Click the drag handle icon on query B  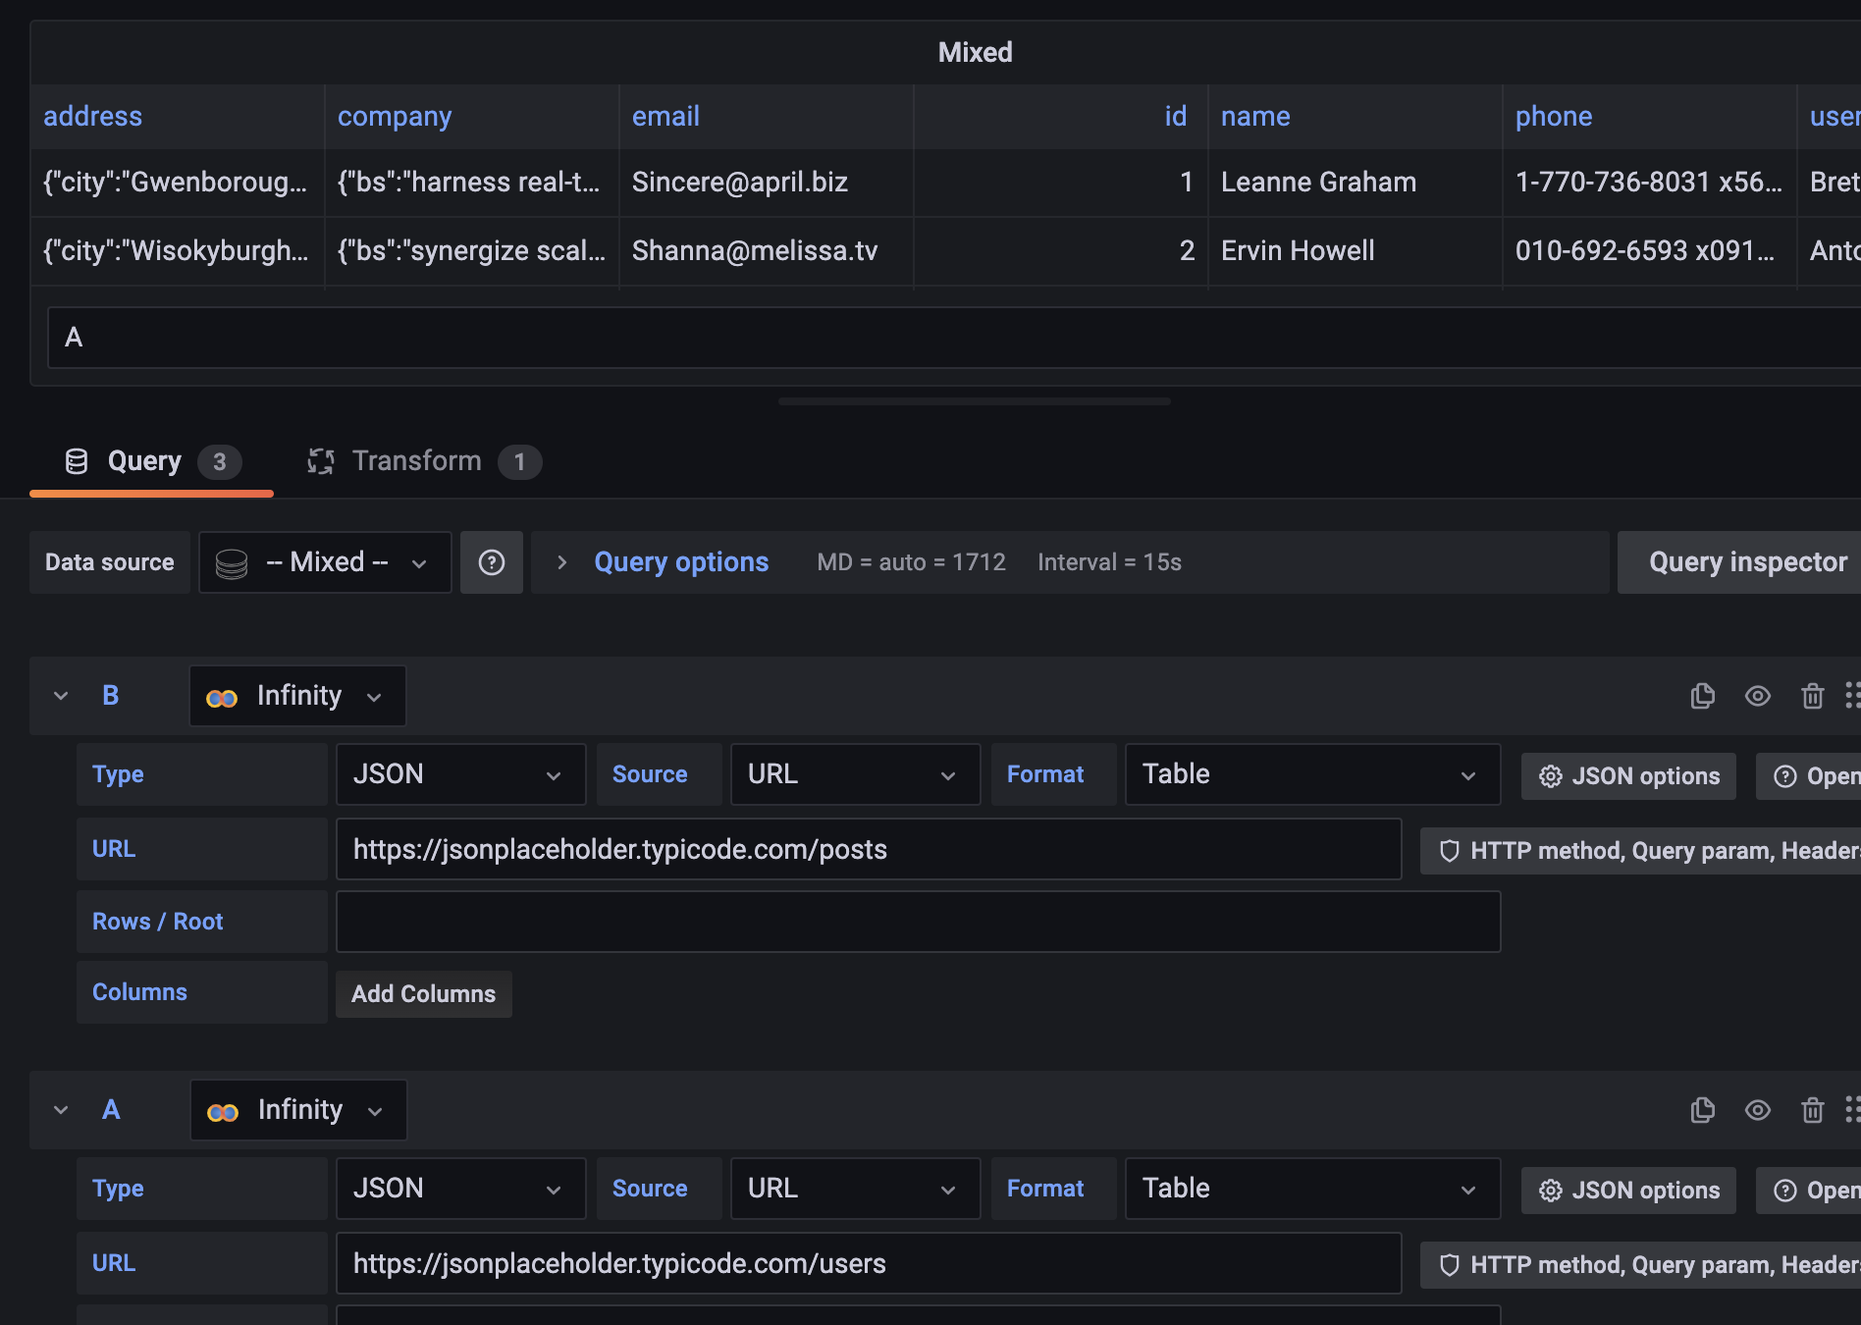click(x=1853, y=696)
